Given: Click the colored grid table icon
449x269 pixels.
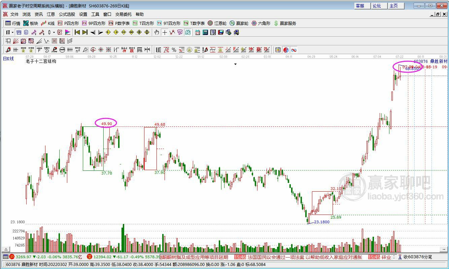Looking at the screenshot, I should pos(278,50).
